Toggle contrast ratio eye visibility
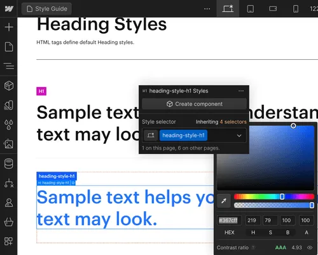The width and height of the screenshot is (318, 255). click(x=310, y=247)
